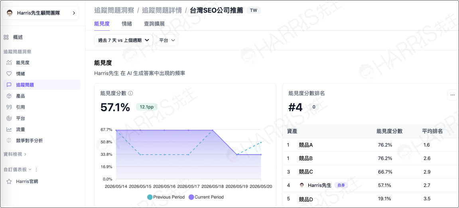The image size is (459, 208).
Task: Expand the Harris先生顧問團隊 team switcher
Action: point(40,13)
